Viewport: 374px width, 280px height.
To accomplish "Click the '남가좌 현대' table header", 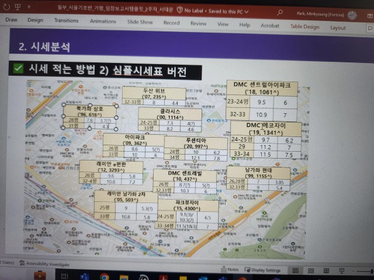I will [258, 173].
